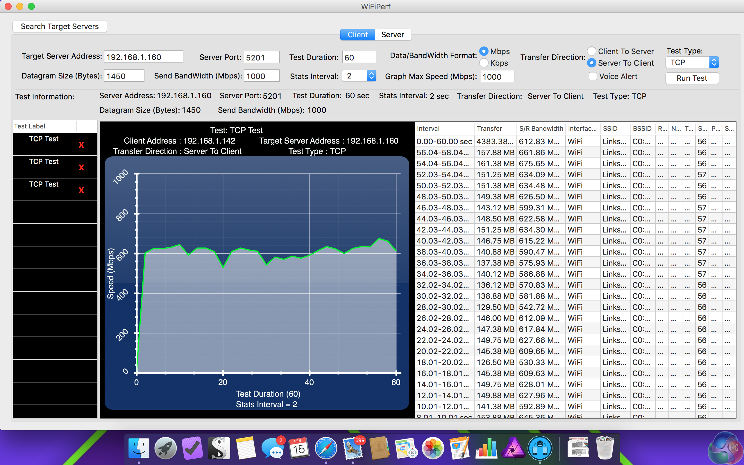This screenshot has height=465, width=744.
Task: Launch Scrivener from the Dock
Action: (x=219, y=448)
